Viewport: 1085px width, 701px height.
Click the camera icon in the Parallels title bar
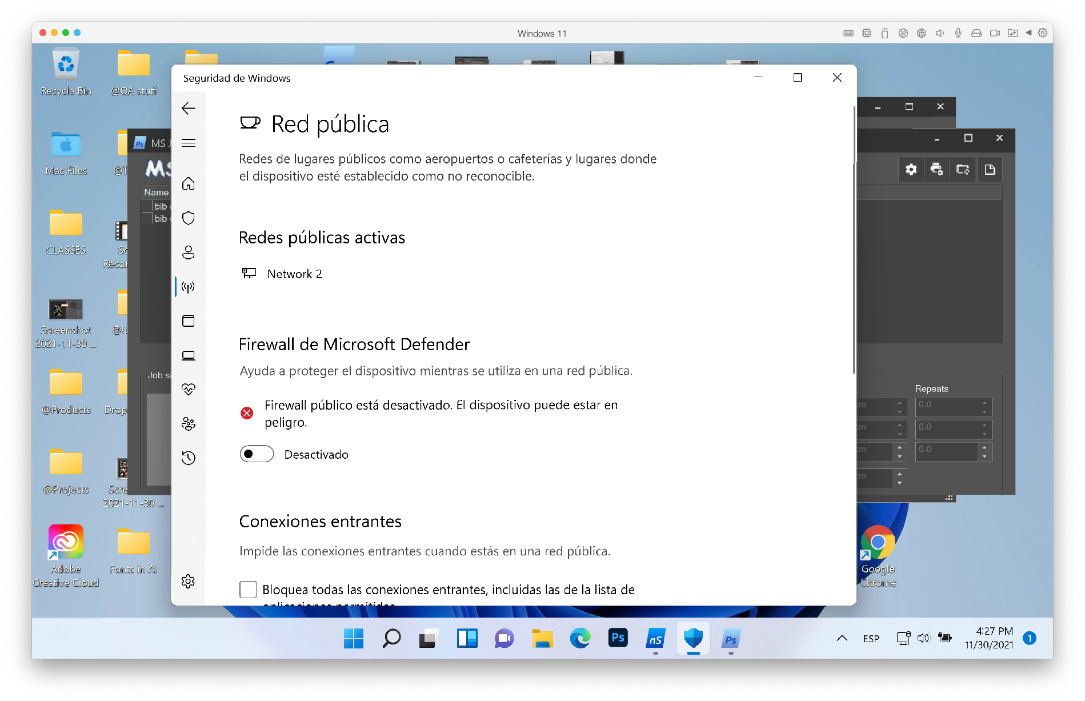click(x=995, y=33)
